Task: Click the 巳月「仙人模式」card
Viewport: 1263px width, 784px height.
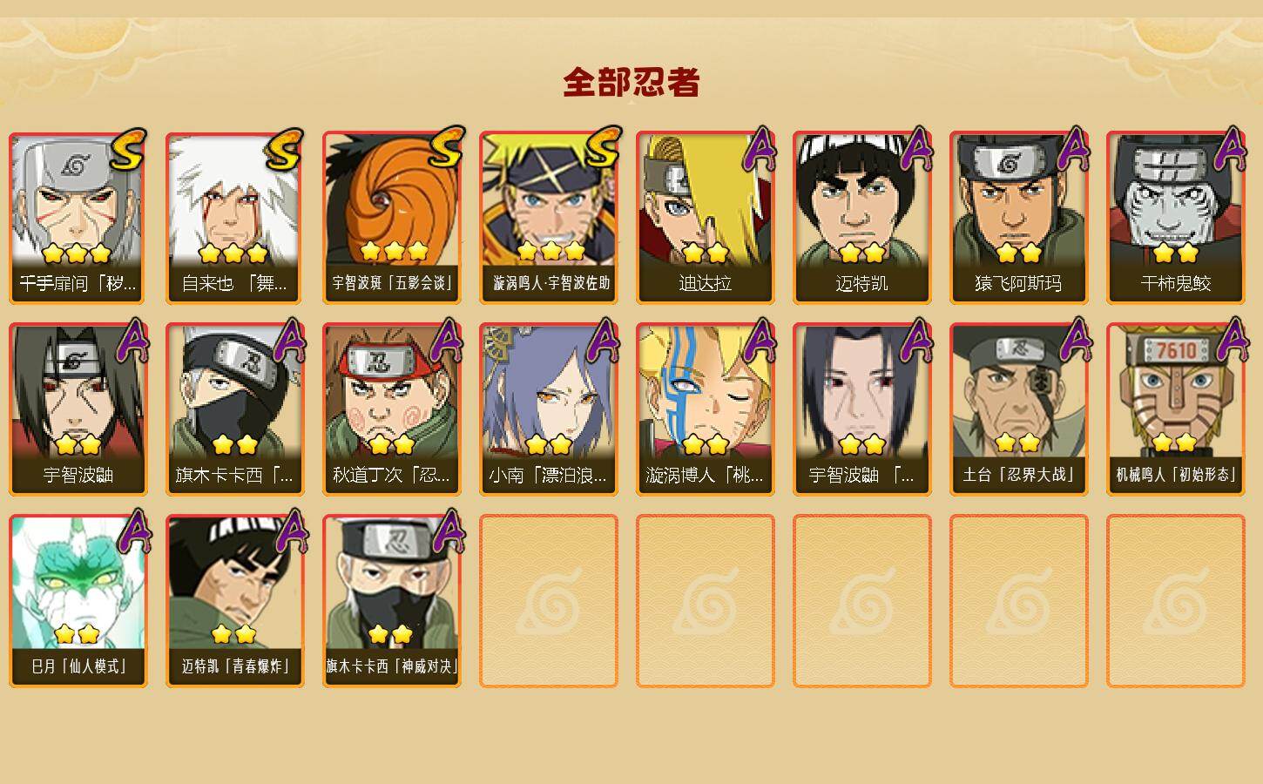Action: click(78, 601)
